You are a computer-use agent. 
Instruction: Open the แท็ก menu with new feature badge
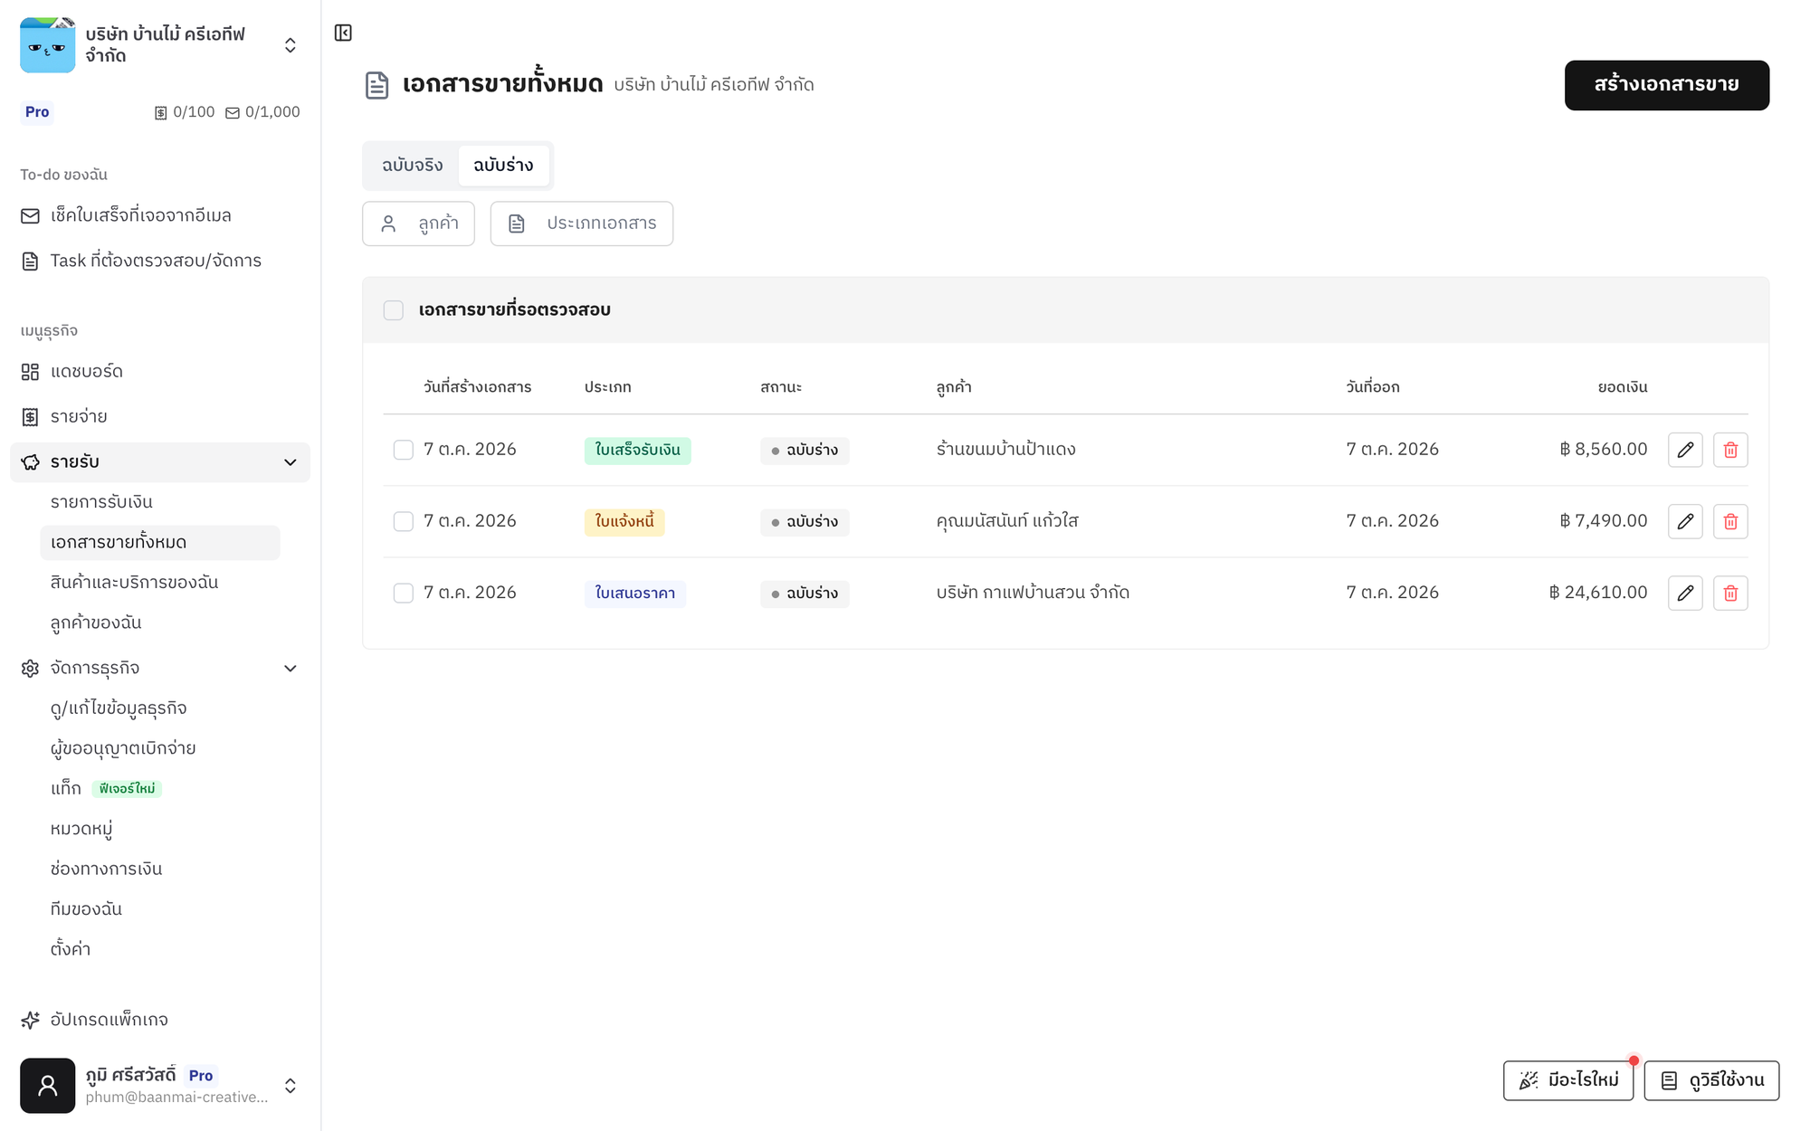coord(160,789)
